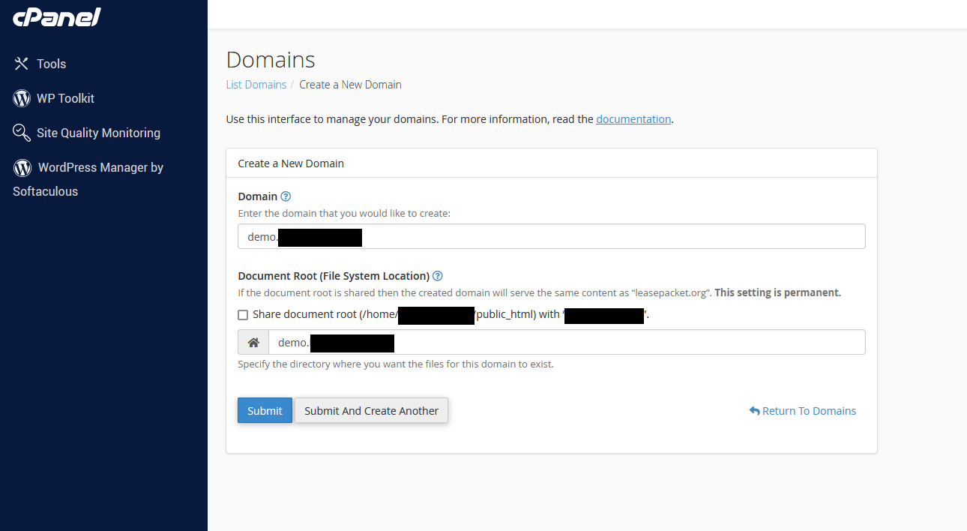Click the WordPress Manager by Softaculous icon

(22, 167)
